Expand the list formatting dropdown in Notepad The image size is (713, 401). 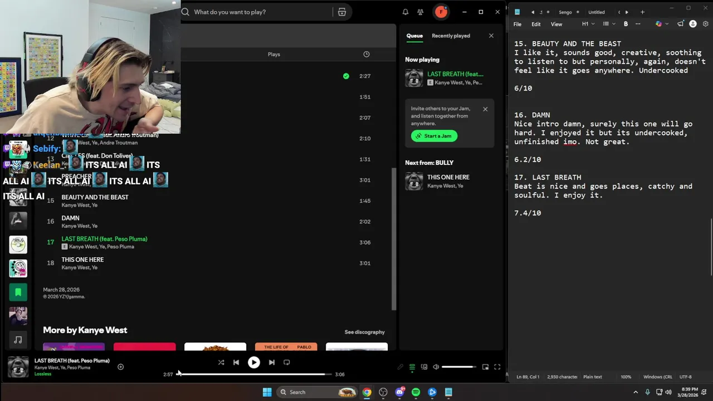(609, 24)
